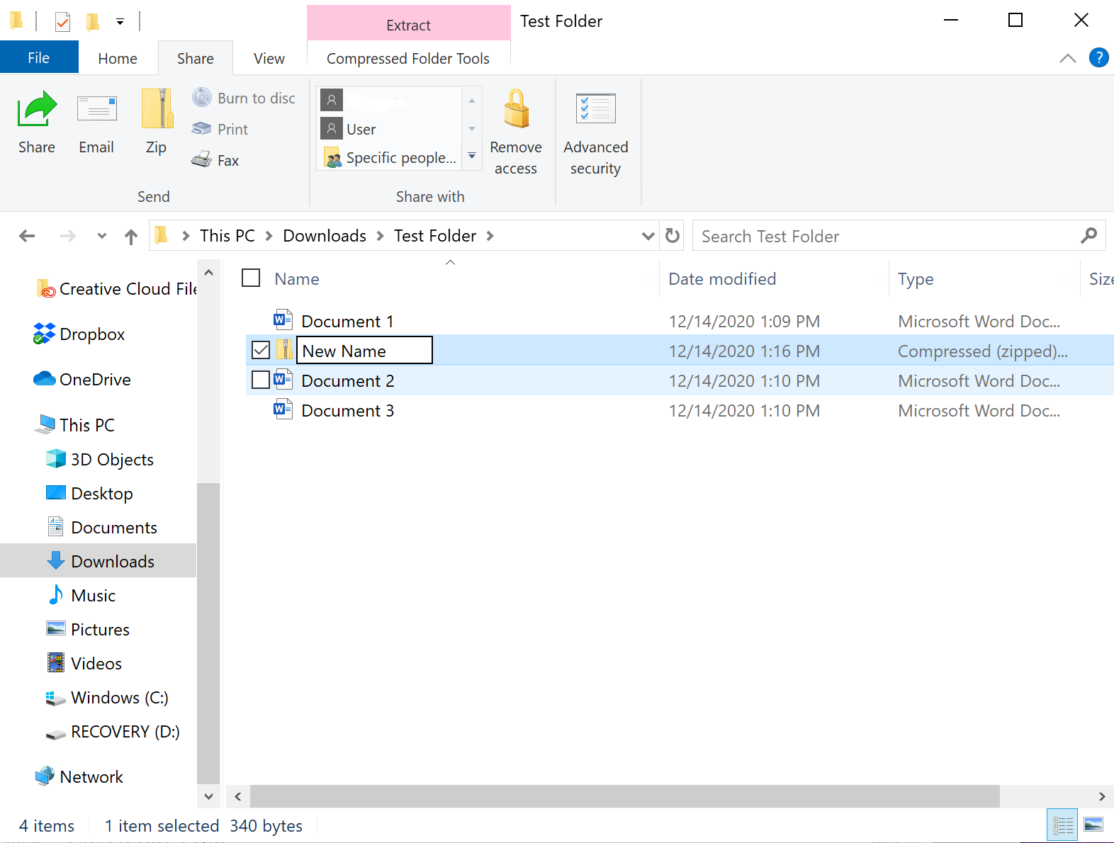Collapse the ribbon with the chevron
The width and height of the screenshot is (1114, 843).
(x=1067, y=58)
